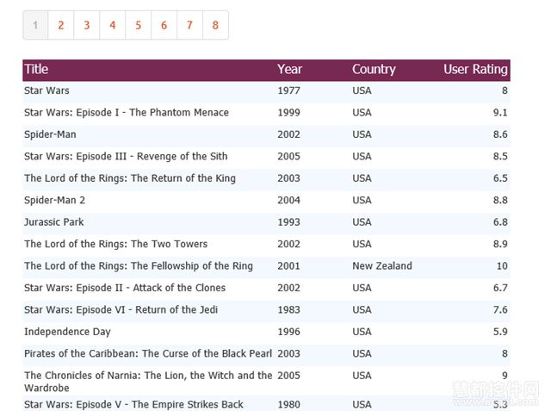Click 'Star Wars: Episode II - Attack of the Clones'
The width and height of the screenshot is (551, 411).
[125, 288]
